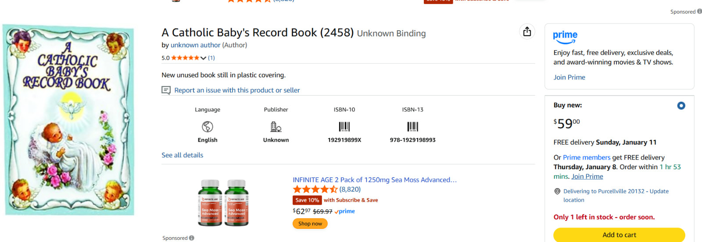Click the Publisher building icon
The image size is (702, 242).
276,127
